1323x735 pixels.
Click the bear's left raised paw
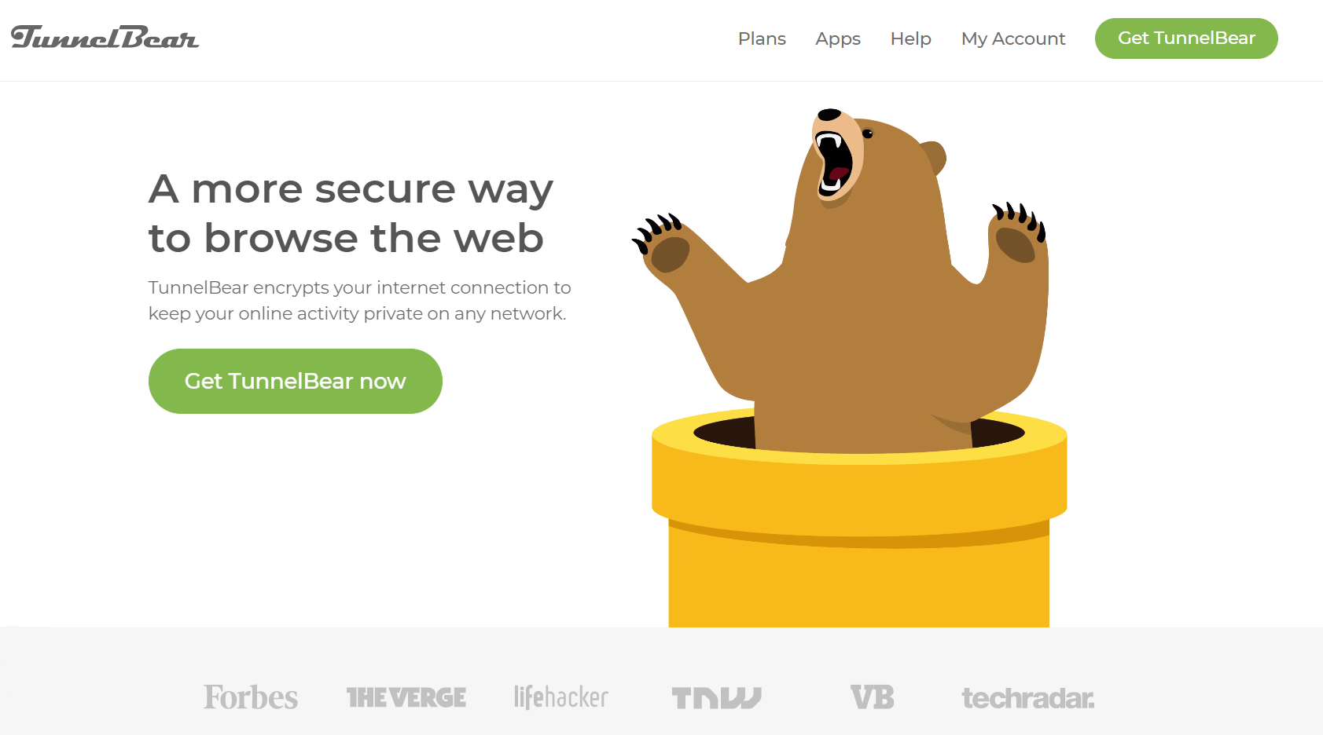pos(662,243)
